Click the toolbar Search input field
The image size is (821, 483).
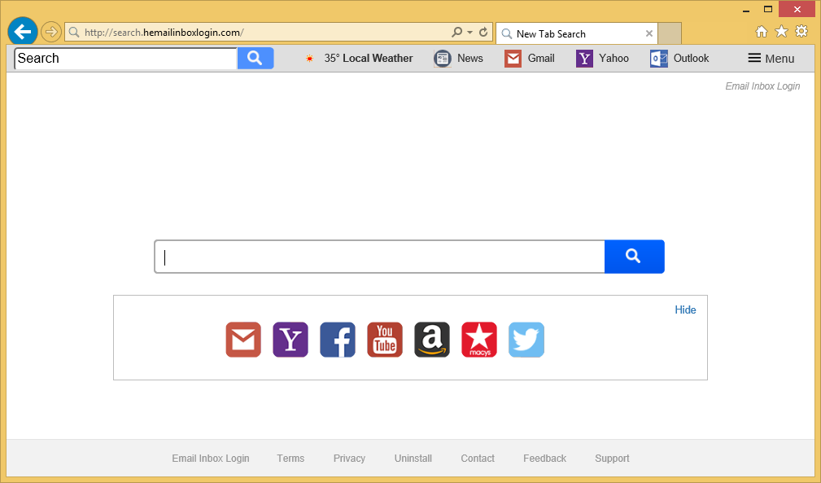[x=125, y=58]
